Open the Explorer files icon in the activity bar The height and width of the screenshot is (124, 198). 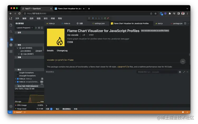11,25
